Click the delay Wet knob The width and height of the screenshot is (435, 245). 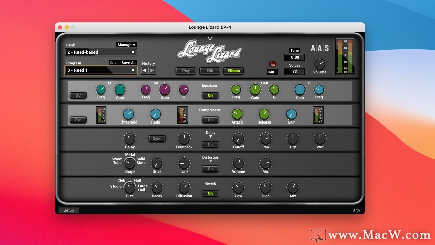pyautogui.click(x=320, y=139)
